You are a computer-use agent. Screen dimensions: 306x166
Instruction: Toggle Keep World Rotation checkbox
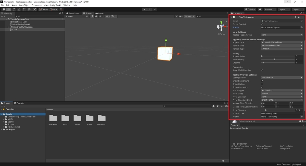(262, 70)
